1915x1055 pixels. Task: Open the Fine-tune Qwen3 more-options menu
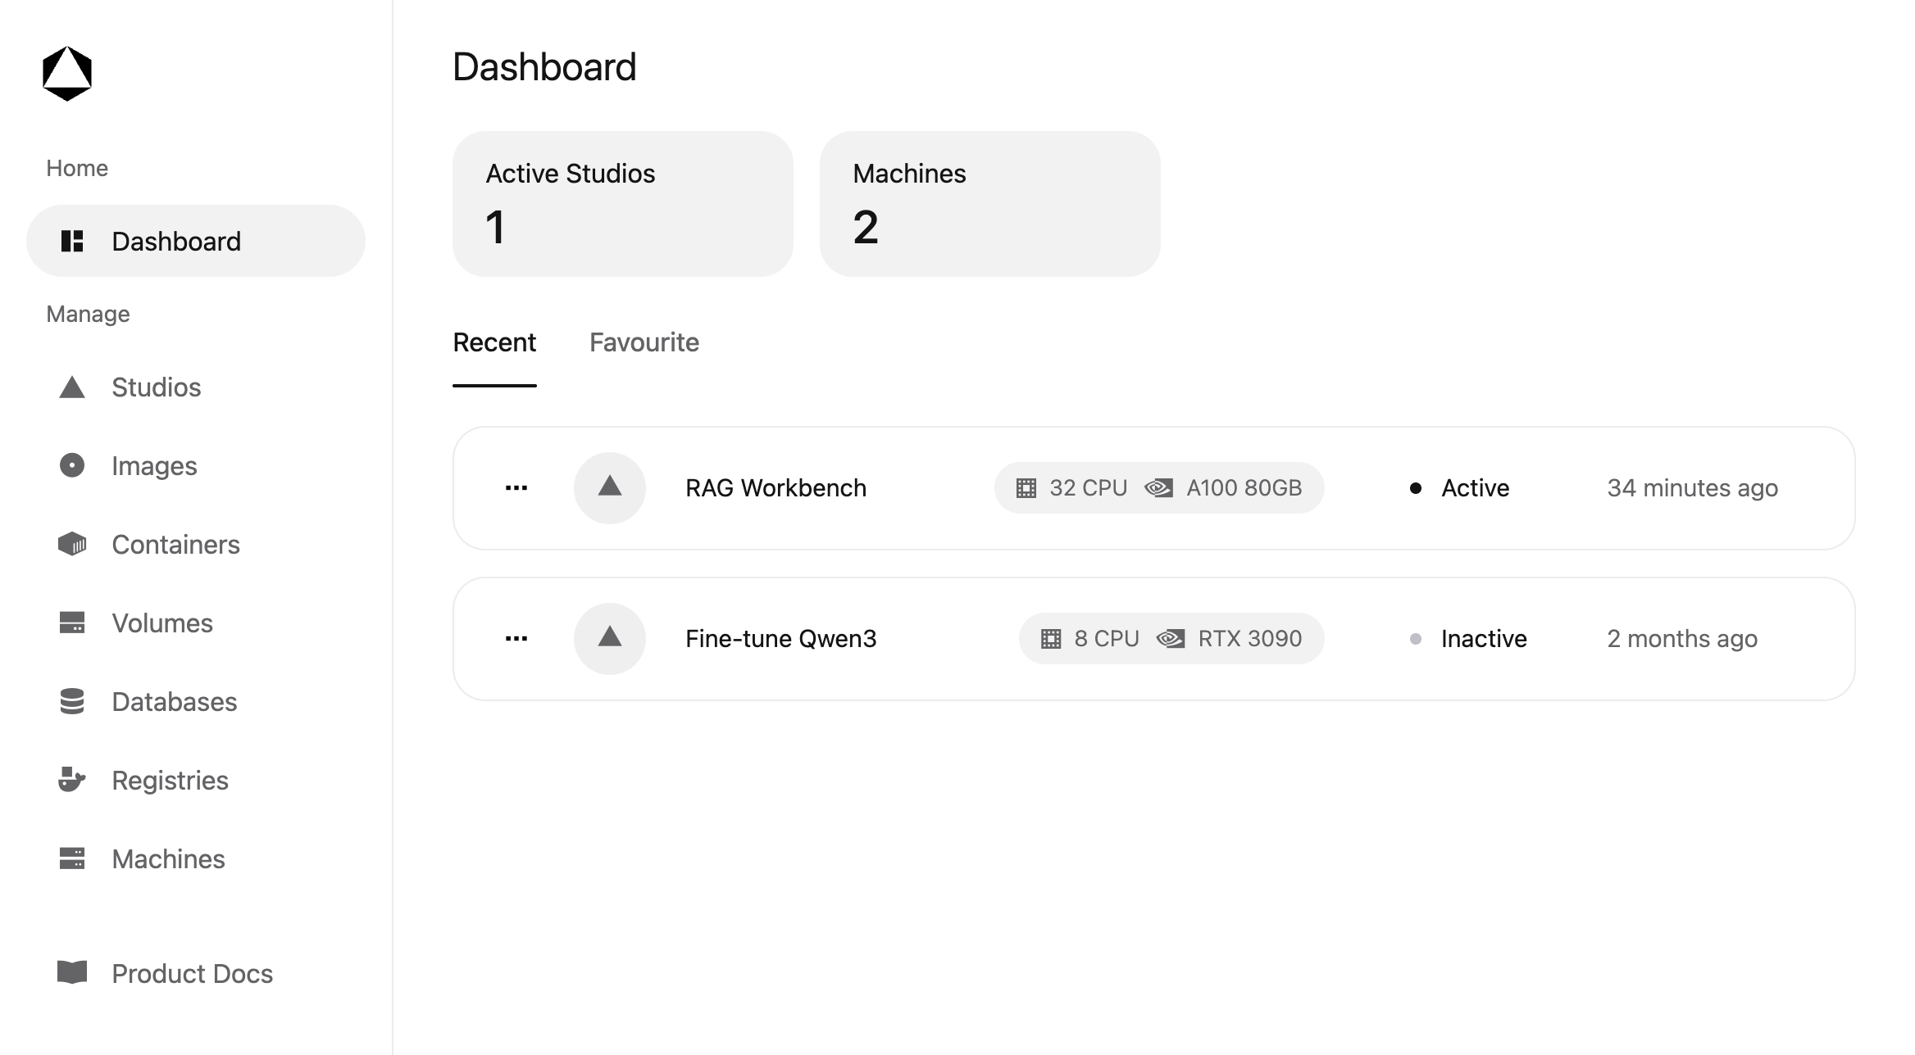tap(516, 639)
